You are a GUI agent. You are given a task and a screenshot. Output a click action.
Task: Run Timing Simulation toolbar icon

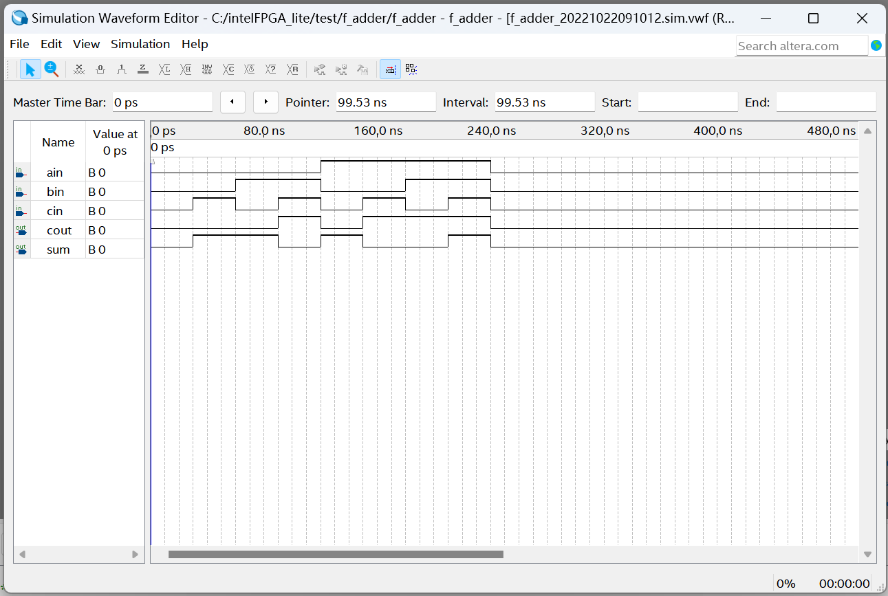[341, 69]
